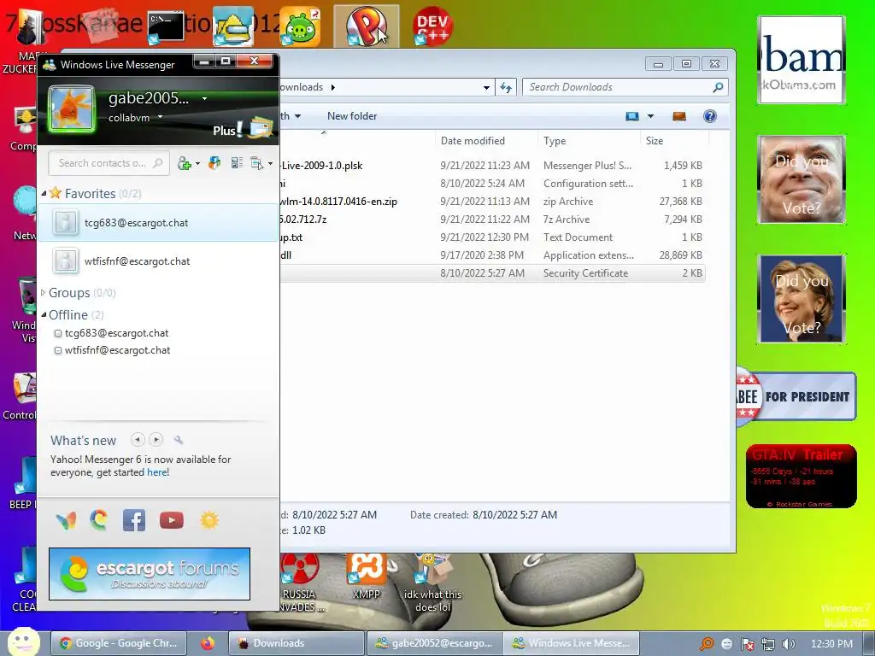Viewport: 875px width, 656px height.
Task: Click New folder in Downloads window
Action: pyautogui.click(x=352, y=116)
